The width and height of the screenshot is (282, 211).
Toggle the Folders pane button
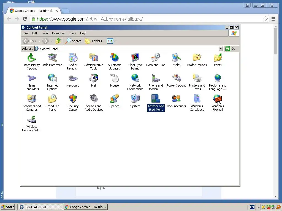93,41
